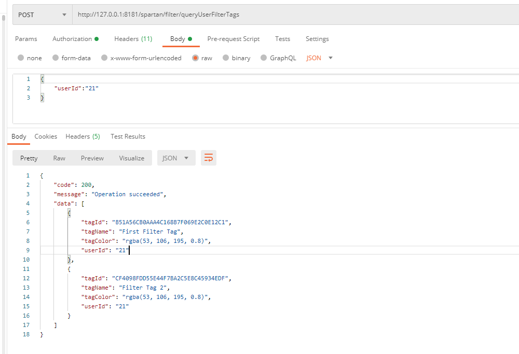Open the Pre-request Script tab
Screen dimensions: 519x354
(233, 39)
